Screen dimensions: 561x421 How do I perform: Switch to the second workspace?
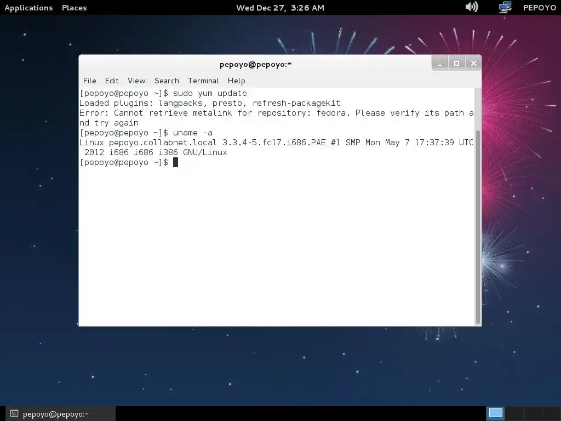coord(514,413)
